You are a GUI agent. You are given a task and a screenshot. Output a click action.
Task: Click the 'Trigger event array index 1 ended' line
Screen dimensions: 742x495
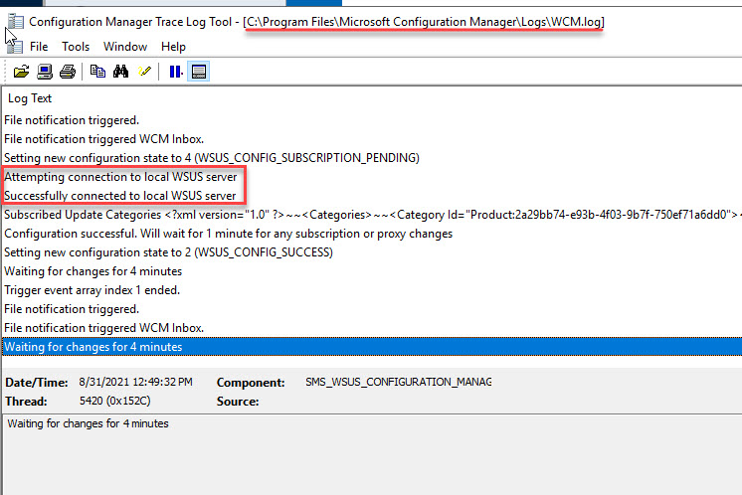pyautogui.click(x=92, y=290)
